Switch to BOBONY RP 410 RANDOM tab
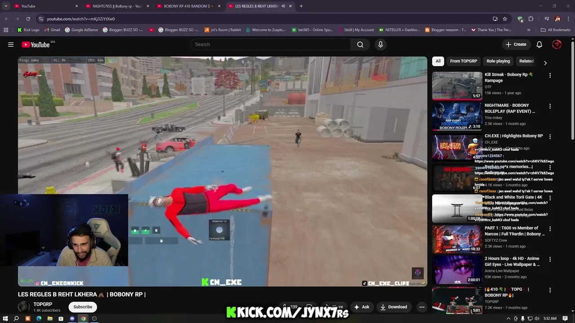Screen dimensions: 575x323 pos(189,6)
